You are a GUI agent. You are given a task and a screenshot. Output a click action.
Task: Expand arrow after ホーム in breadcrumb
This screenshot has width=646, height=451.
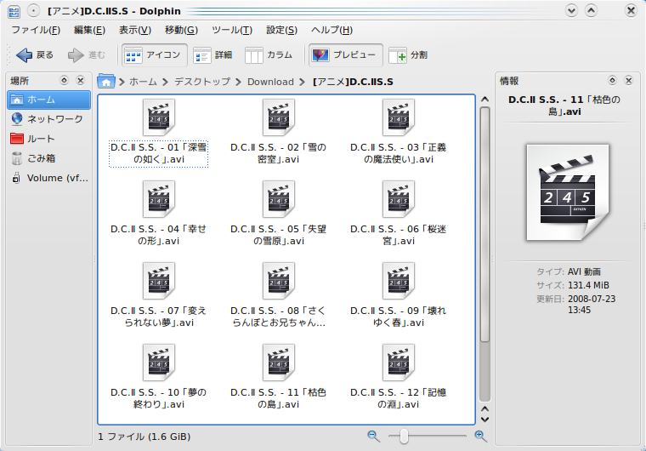click(x=165, y=82)
